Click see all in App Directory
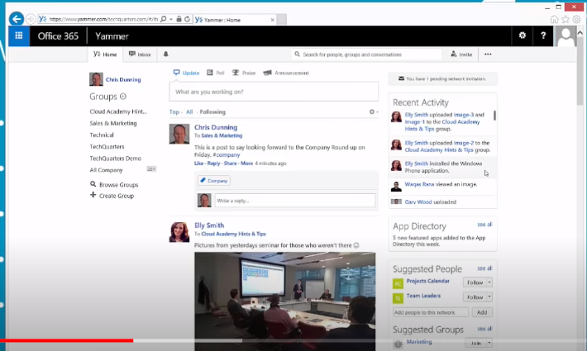 coord(484,225)
